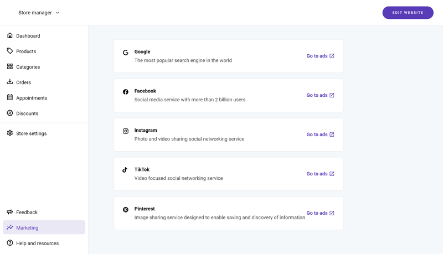
Task: Go to ads for Google
Action: coord(321,56)
